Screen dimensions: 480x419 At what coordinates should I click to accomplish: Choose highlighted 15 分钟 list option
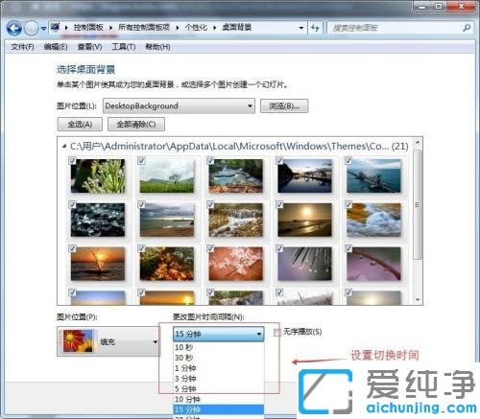[219, 409]
